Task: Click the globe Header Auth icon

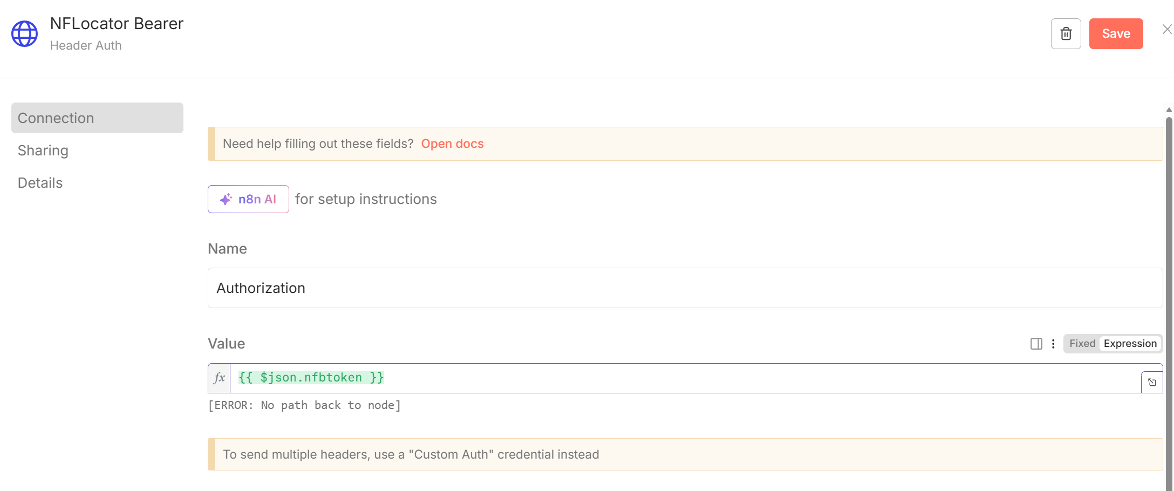Action: click(x=25, y=34)
